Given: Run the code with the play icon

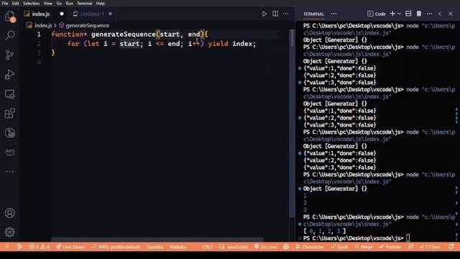Looking at the screenshot, I should pyautogui.click(x=264, y=14).
